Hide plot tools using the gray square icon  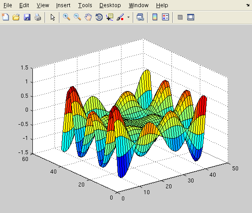(x=180, y=17)
